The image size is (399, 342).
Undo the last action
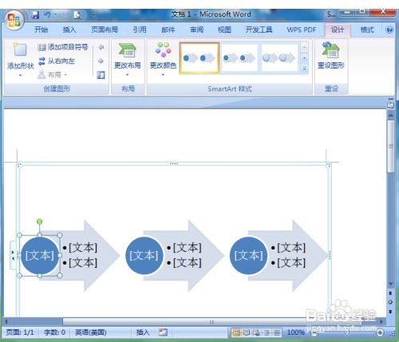(47, 15)
